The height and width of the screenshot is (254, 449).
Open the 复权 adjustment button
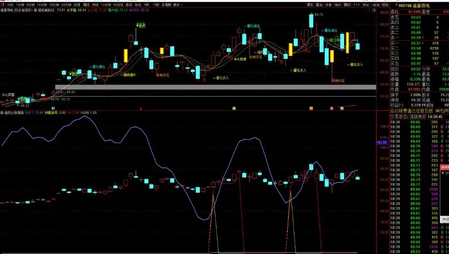coord(310,5)
